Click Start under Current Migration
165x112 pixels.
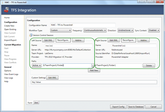pyautogui.click(x=6, y=48)
